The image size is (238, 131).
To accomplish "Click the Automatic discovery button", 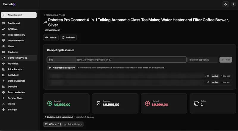I will (x=62, y=68).
